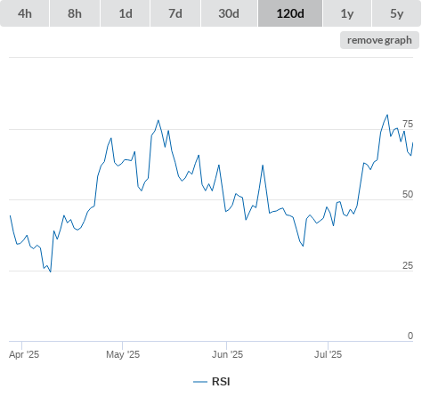Click the RSI peak in mid-July

pos(387,115)
